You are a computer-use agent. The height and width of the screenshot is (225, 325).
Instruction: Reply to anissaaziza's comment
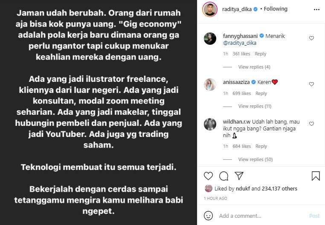pyautogui.click(x=261, y=93)
